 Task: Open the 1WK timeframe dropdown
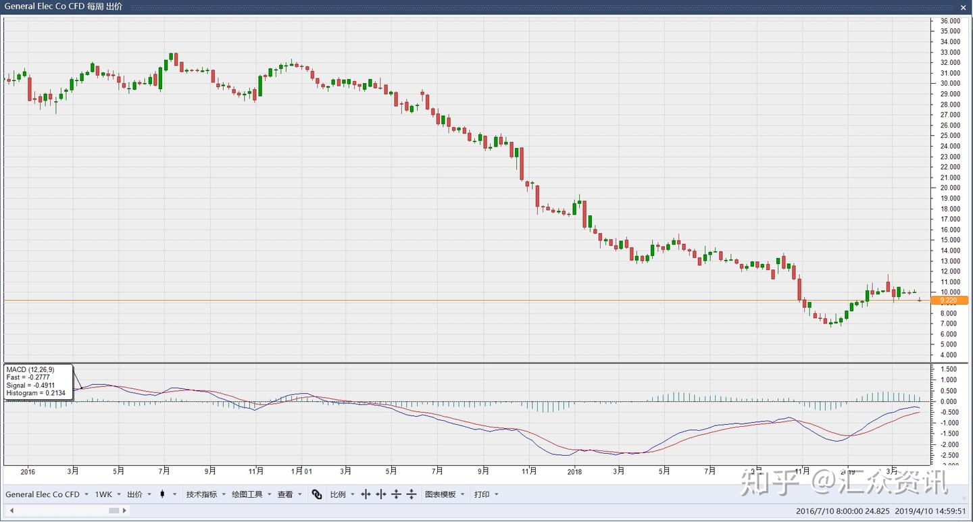pos(108,494)
